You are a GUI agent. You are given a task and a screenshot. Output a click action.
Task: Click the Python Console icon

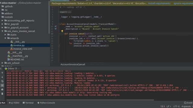pos(38,103)
